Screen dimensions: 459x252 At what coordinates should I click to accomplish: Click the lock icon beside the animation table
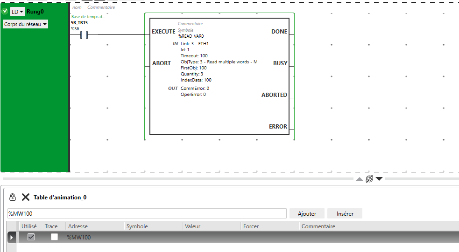point(13,197)
